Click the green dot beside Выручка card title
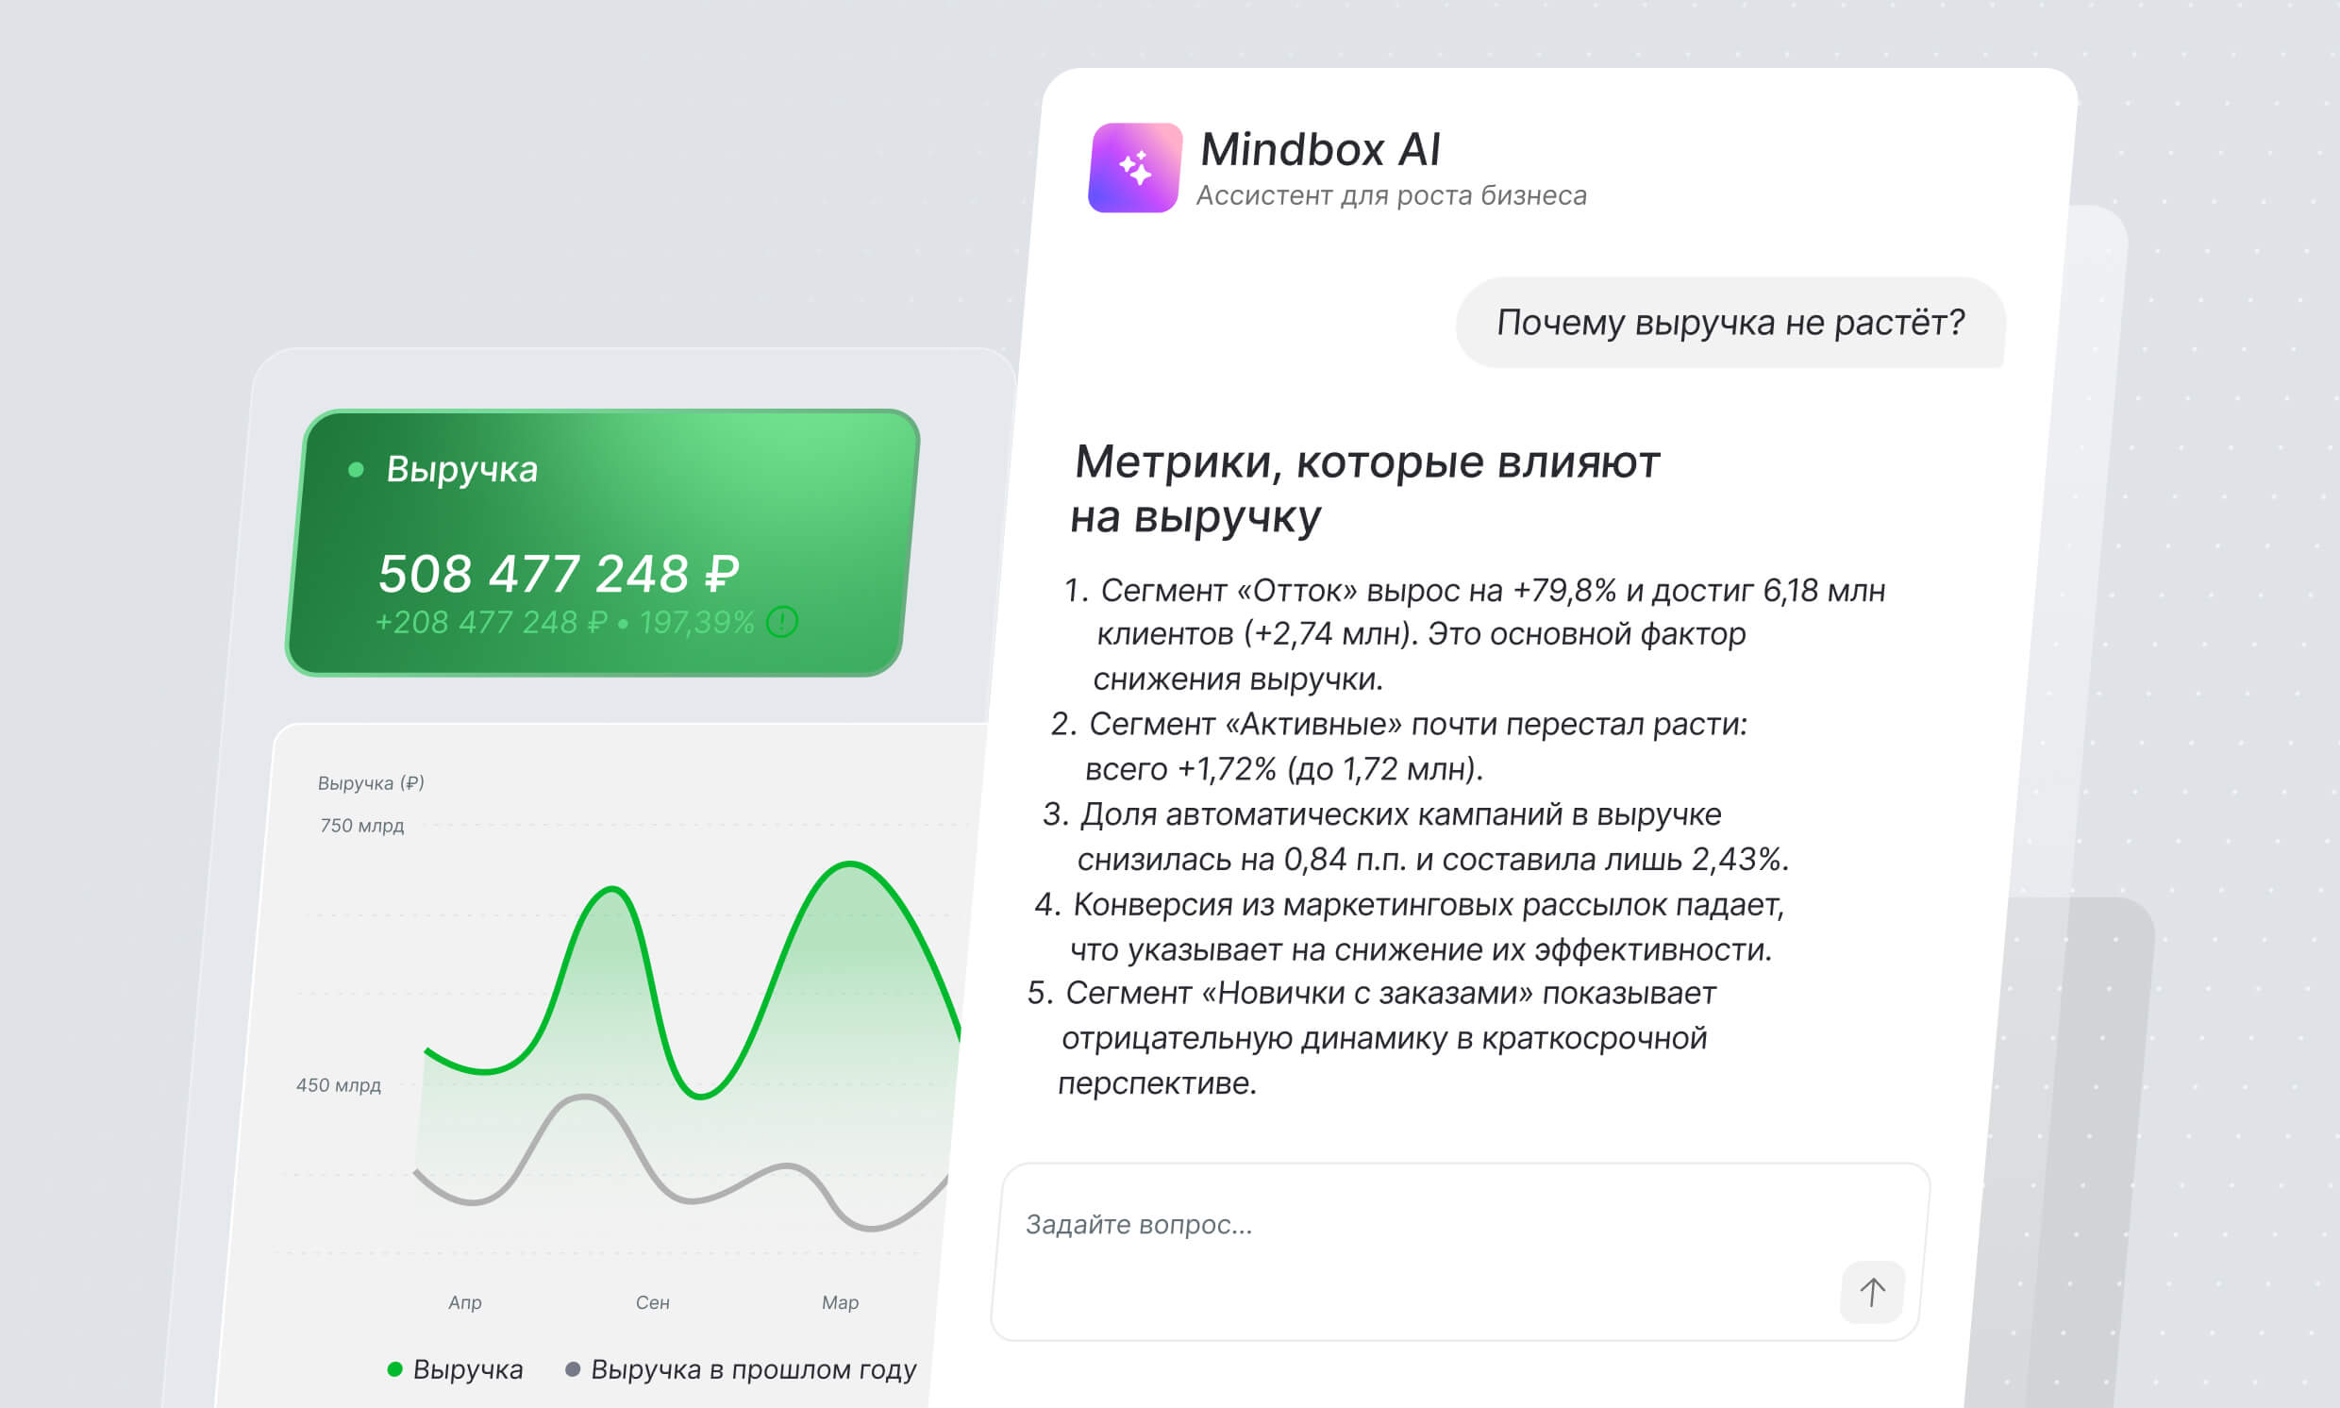 356,470
